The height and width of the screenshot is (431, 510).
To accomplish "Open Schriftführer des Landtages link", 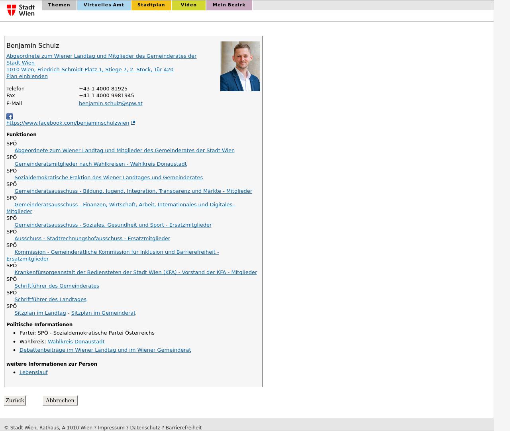I will click(50, 299).
